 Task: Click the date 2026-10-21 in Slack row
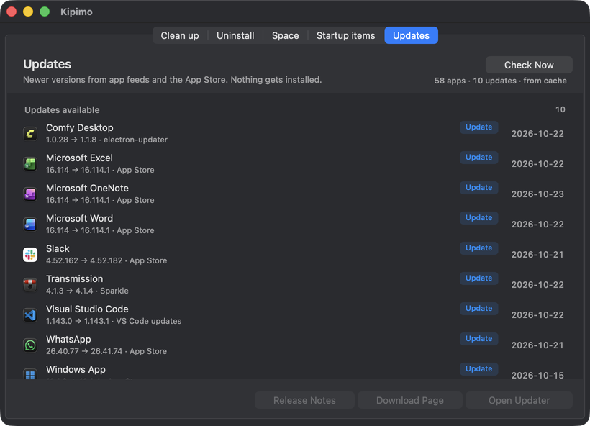[537, 255]
